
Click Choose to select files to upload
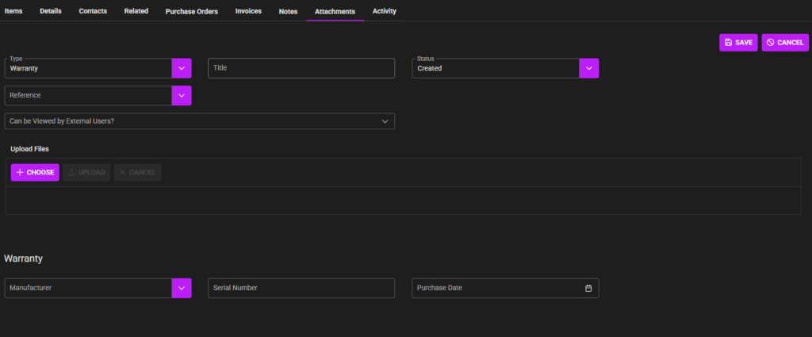click(x=35, y=172)
